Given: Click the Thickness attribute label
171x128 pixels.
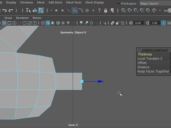Looking at the screenshot, I should 145,54.
